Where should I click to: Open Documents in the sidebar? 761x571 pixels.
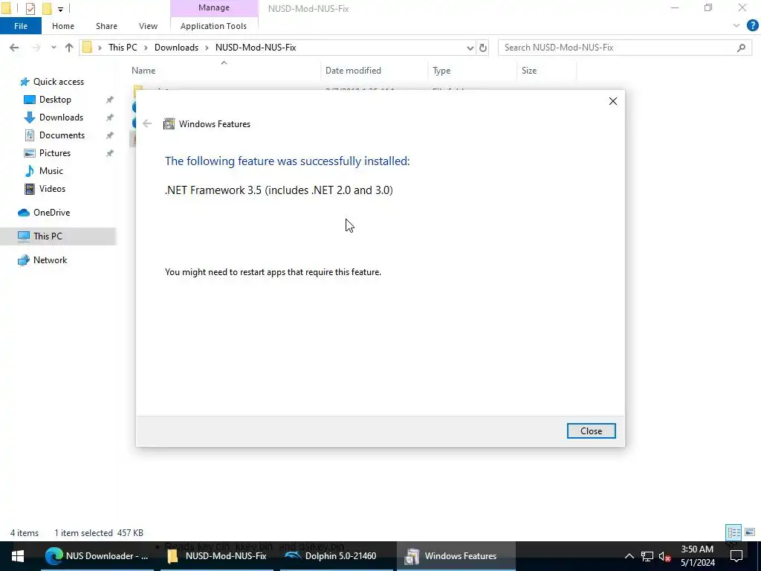[62, 135]
